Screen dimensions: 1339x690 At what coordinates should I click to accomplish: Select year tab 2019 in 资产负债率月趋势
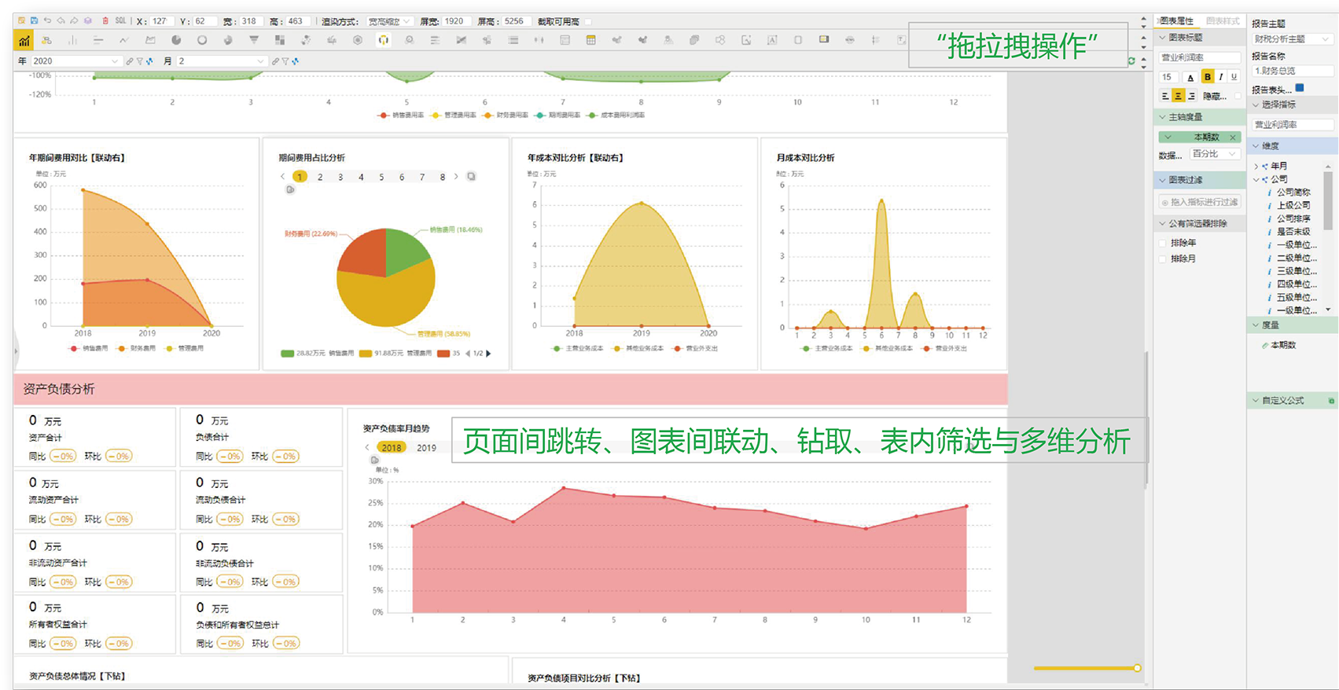click(x=426, y=448)
